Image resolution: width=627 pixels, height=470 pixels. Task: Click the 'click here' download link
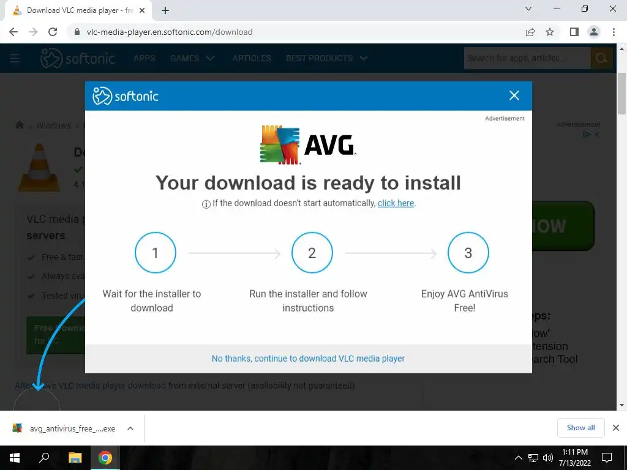click(x=396, y=203)
